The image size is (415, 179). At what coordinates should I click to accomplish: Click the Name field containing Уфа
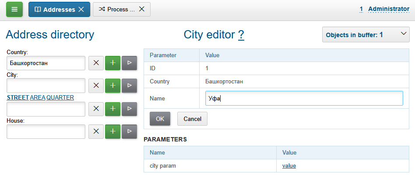click(x=304, y=98)
